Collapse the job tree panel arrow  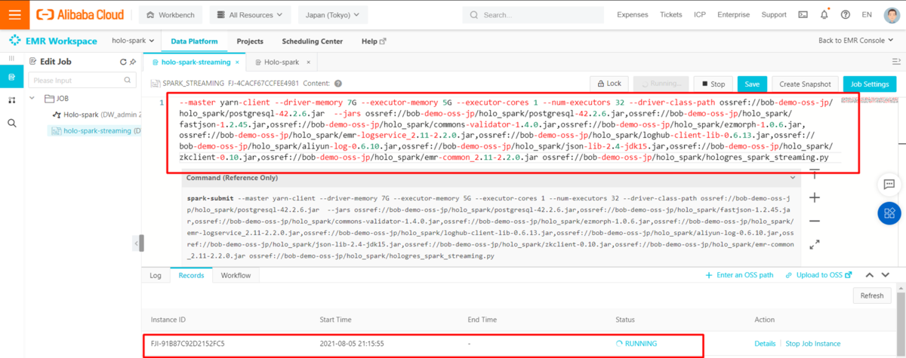point(138,243)
